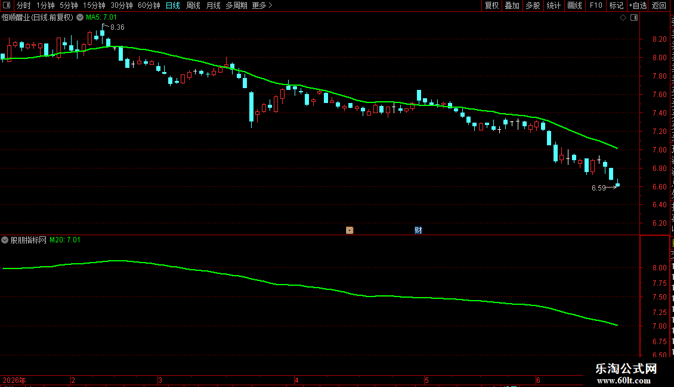Switch to 月线 monthly chart
The height and width of the screenshot is (387, 674).
point(213,5)
